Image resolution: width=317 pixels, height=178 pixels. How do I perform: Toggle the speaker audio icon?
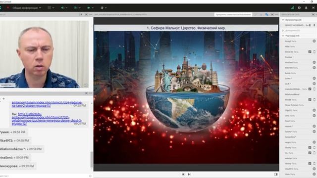62,8
